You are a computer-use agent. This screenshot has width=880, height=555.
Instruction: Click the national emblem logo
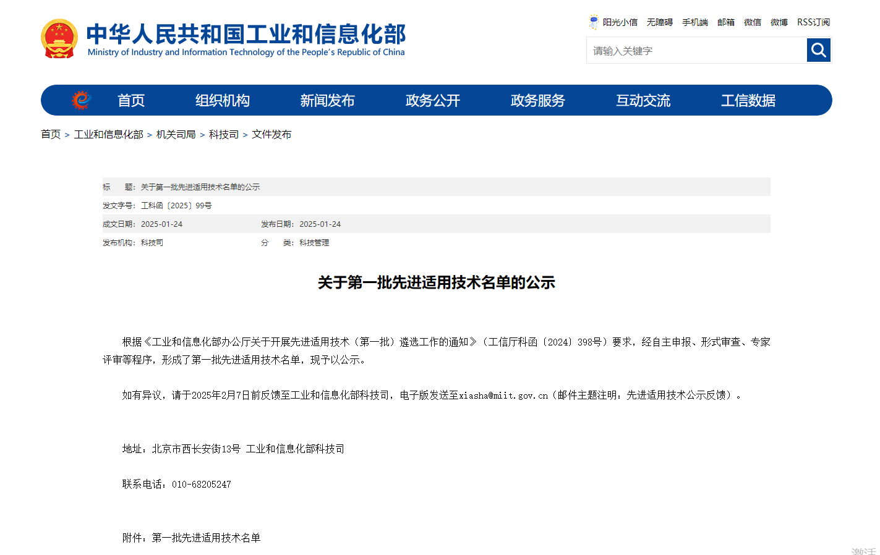pyautogui.click(x=59, y=39)
